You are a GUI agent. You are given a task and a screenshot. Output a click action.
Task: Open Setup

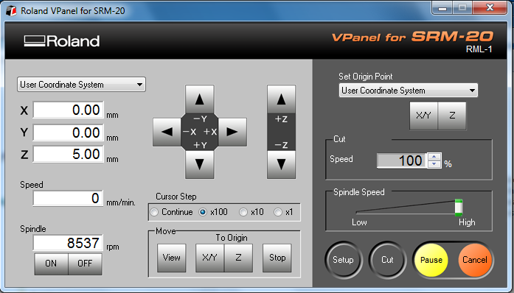[x=343, y=260]
